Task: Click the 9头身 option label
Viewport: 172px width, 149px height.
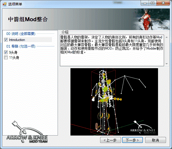Action: tap(13, 52)
